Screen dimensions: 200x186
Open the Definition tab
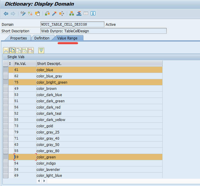click(42, 38)
